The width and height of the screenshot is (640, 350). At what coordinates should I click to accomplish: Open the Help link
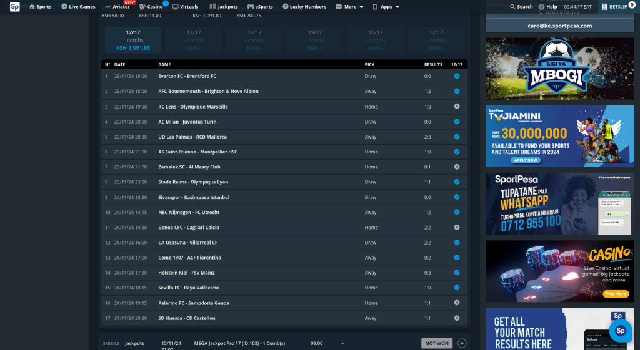coord(547,6)
